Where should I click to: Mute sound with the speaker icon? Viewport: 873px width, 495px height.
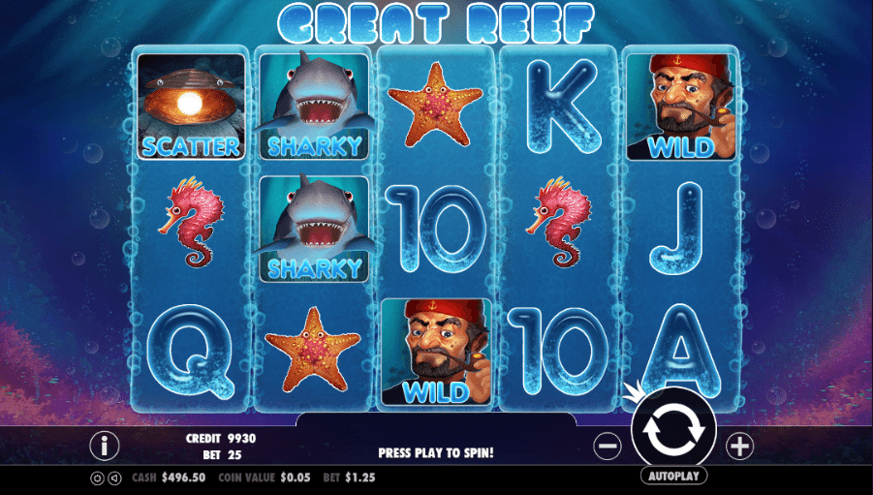click(114, 478)
